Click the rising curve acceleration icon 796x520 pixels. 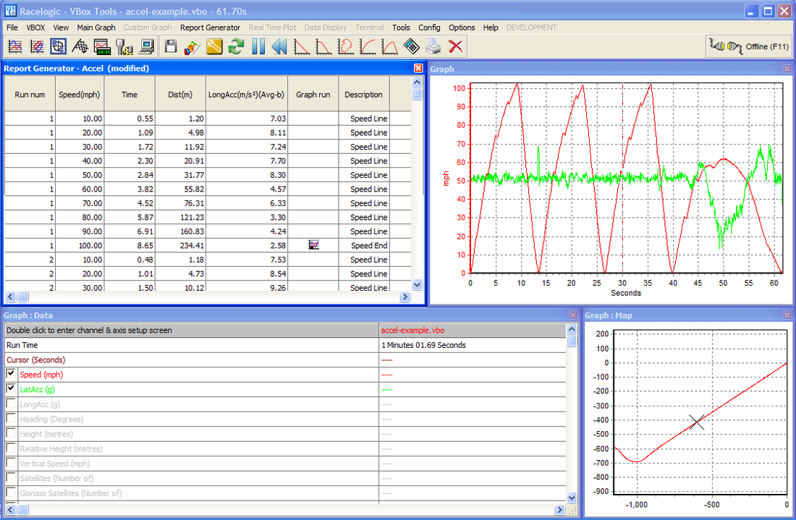(x=368, y=47)
